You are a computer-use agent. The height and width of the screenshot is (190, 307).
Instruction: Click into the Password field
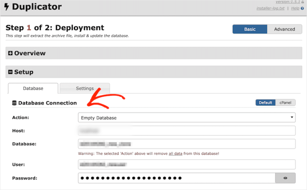tap(177, 178)
